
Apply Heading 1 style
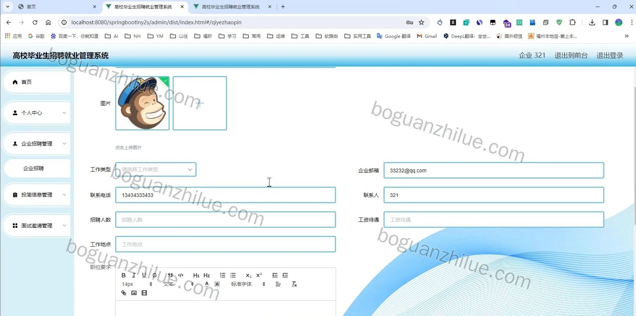click(x=196, y=275)
